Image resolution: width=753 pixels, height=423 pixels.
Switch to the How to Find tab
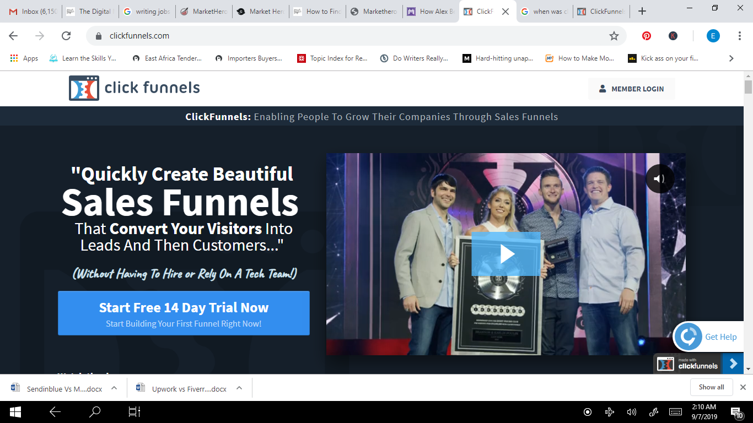[x=318, y=12]
